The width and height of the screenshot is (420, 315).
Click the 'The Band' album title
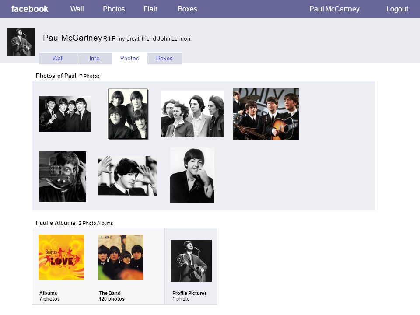click(110, 293)
